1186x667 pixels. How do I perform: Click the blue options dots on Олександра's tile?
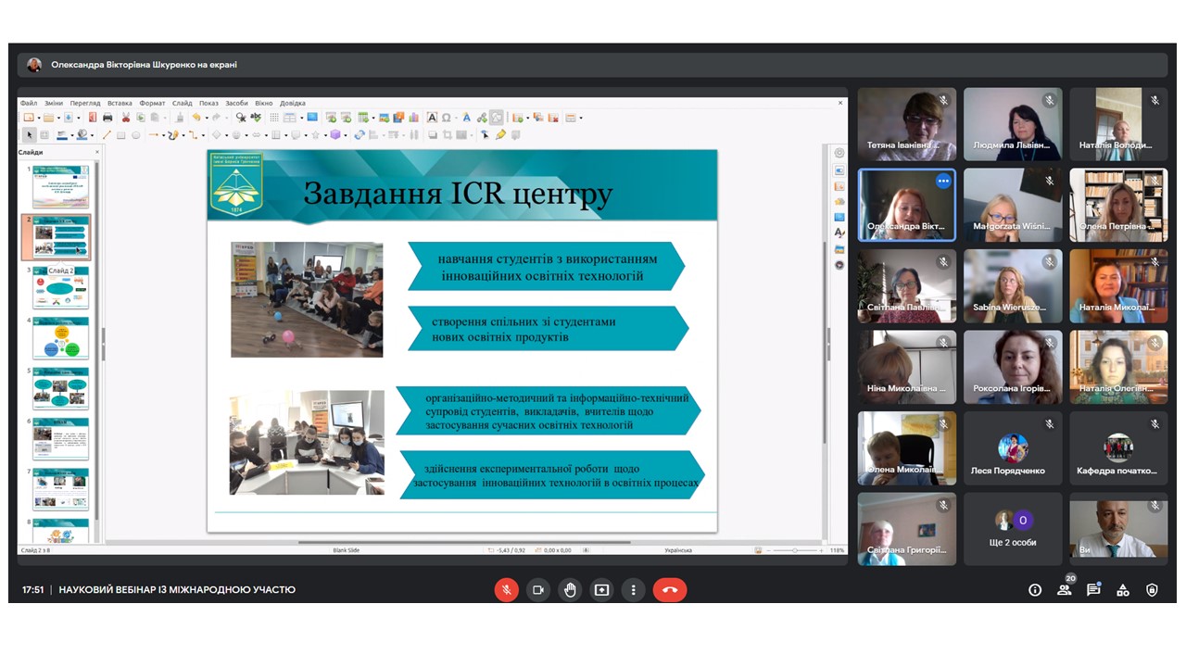943,182
